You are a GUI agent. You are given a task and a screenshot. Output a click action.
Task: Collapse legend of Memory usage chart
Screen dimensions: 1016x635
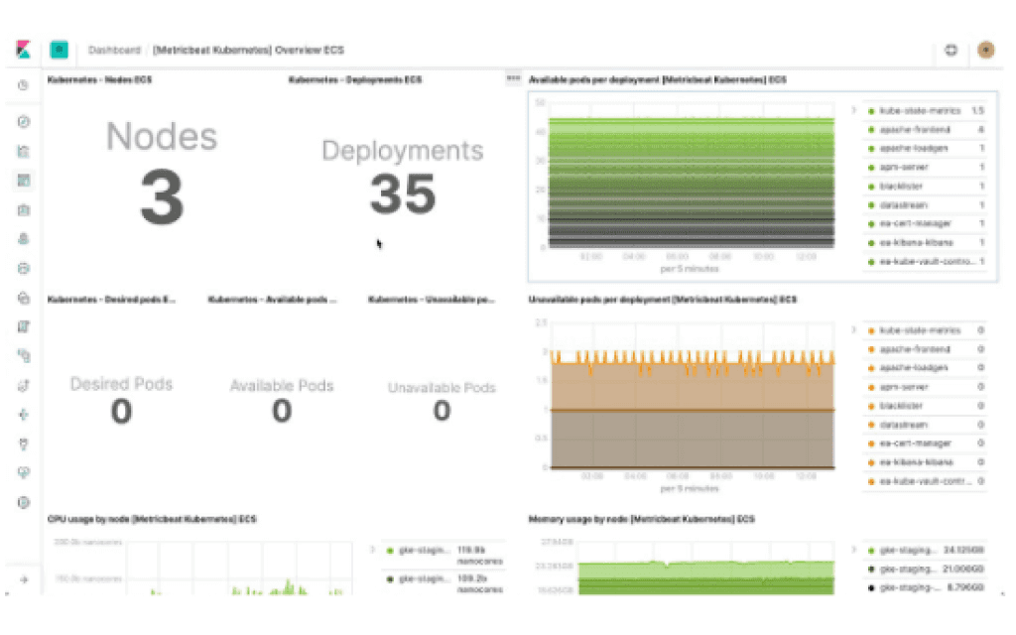[x=853, y=549]
